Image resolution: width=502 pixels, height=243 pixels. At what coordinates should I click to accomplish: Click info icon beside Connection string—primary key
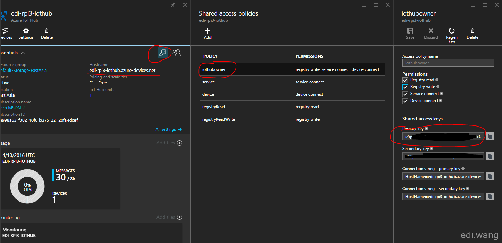pos(463,169)
